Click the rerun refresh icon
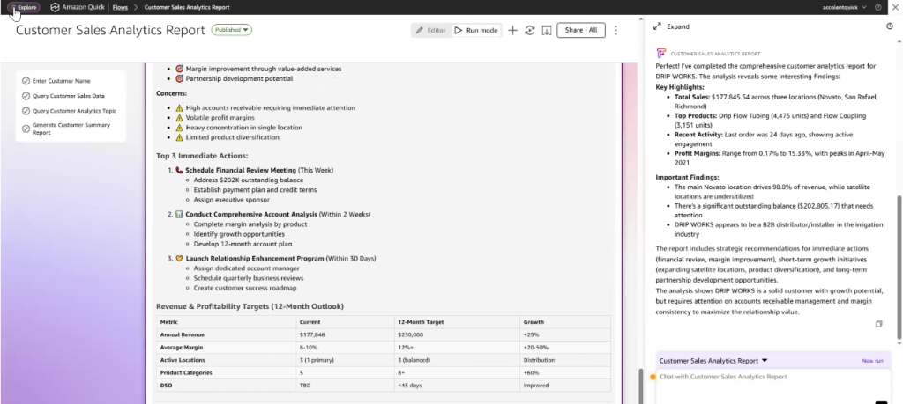This screenshot has width=903, height=404. [x=530, y=31]
